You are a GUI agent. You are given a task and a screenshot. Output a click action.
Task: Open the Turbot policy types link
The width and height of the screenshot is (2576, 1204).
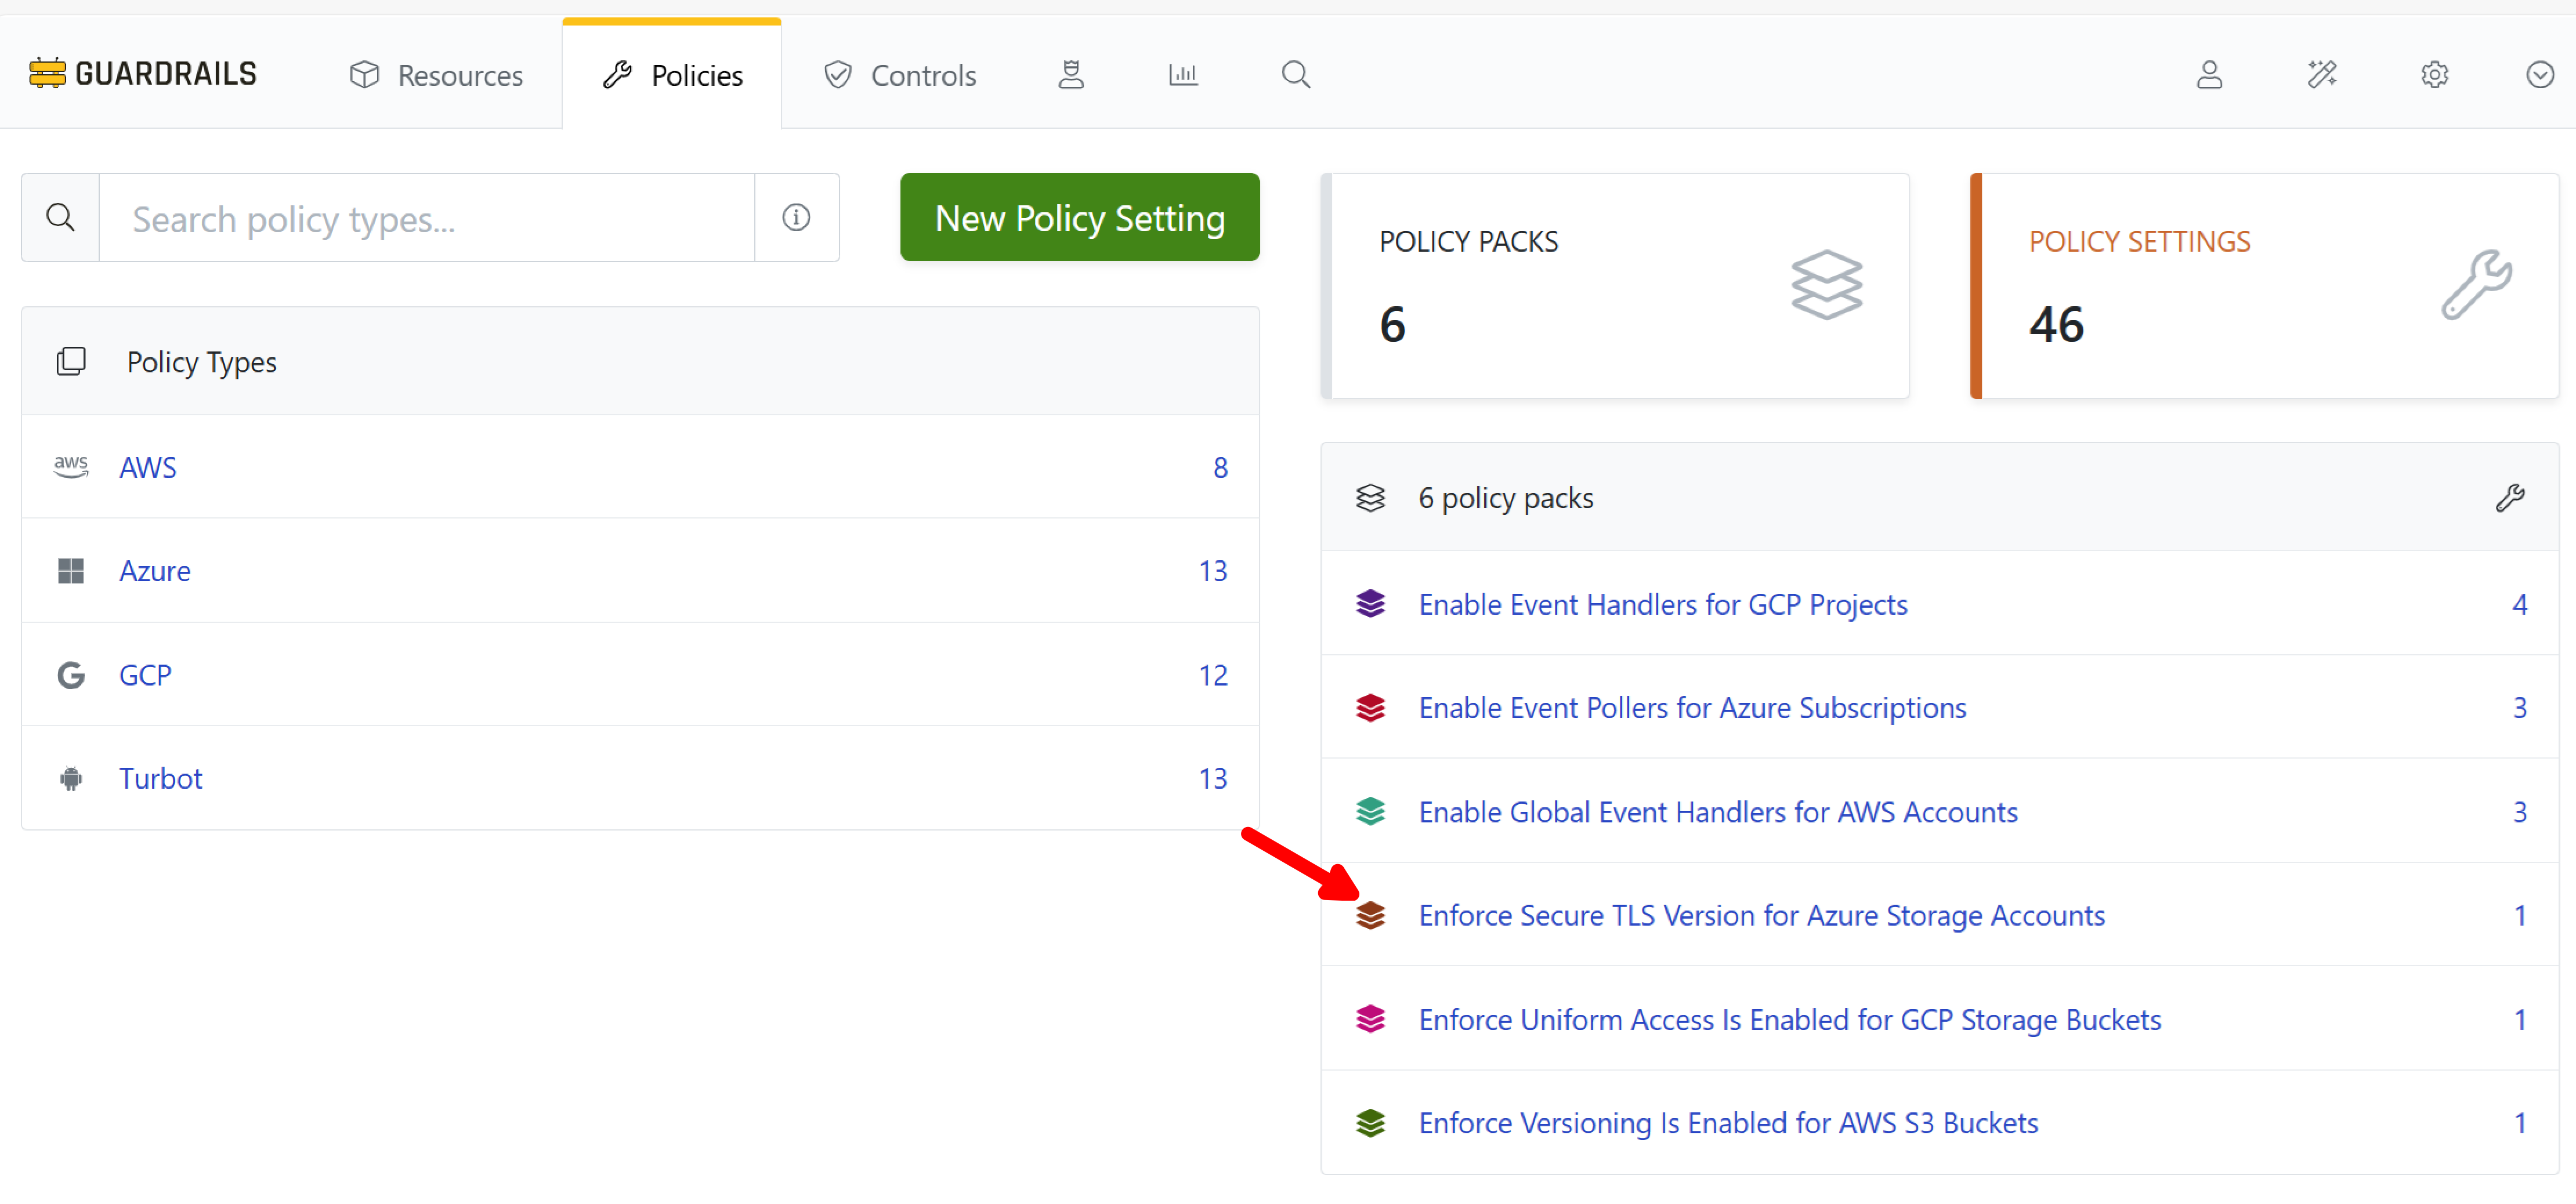[160, 778]
